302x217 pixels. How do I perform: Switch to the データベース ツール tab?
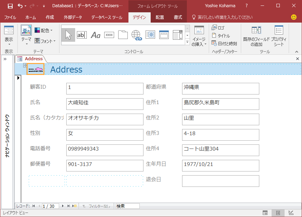pos(107,17)
